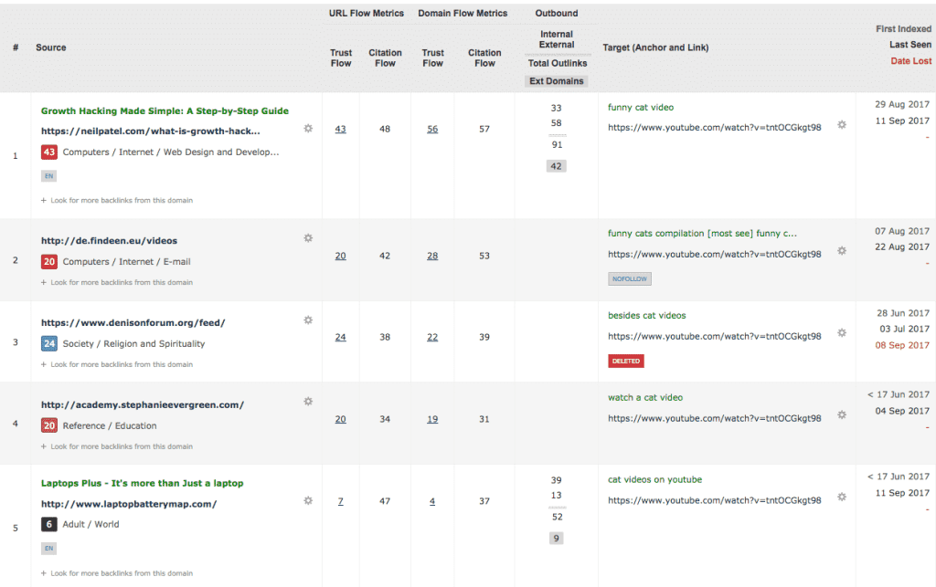Click the red 43 topical Trust Flow badge

click(x=48, y=152)
